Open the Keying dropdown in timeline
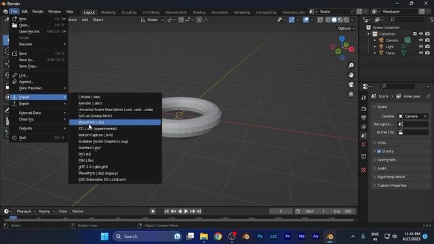This screenshot has height=244, width=434. click(47, 211)
